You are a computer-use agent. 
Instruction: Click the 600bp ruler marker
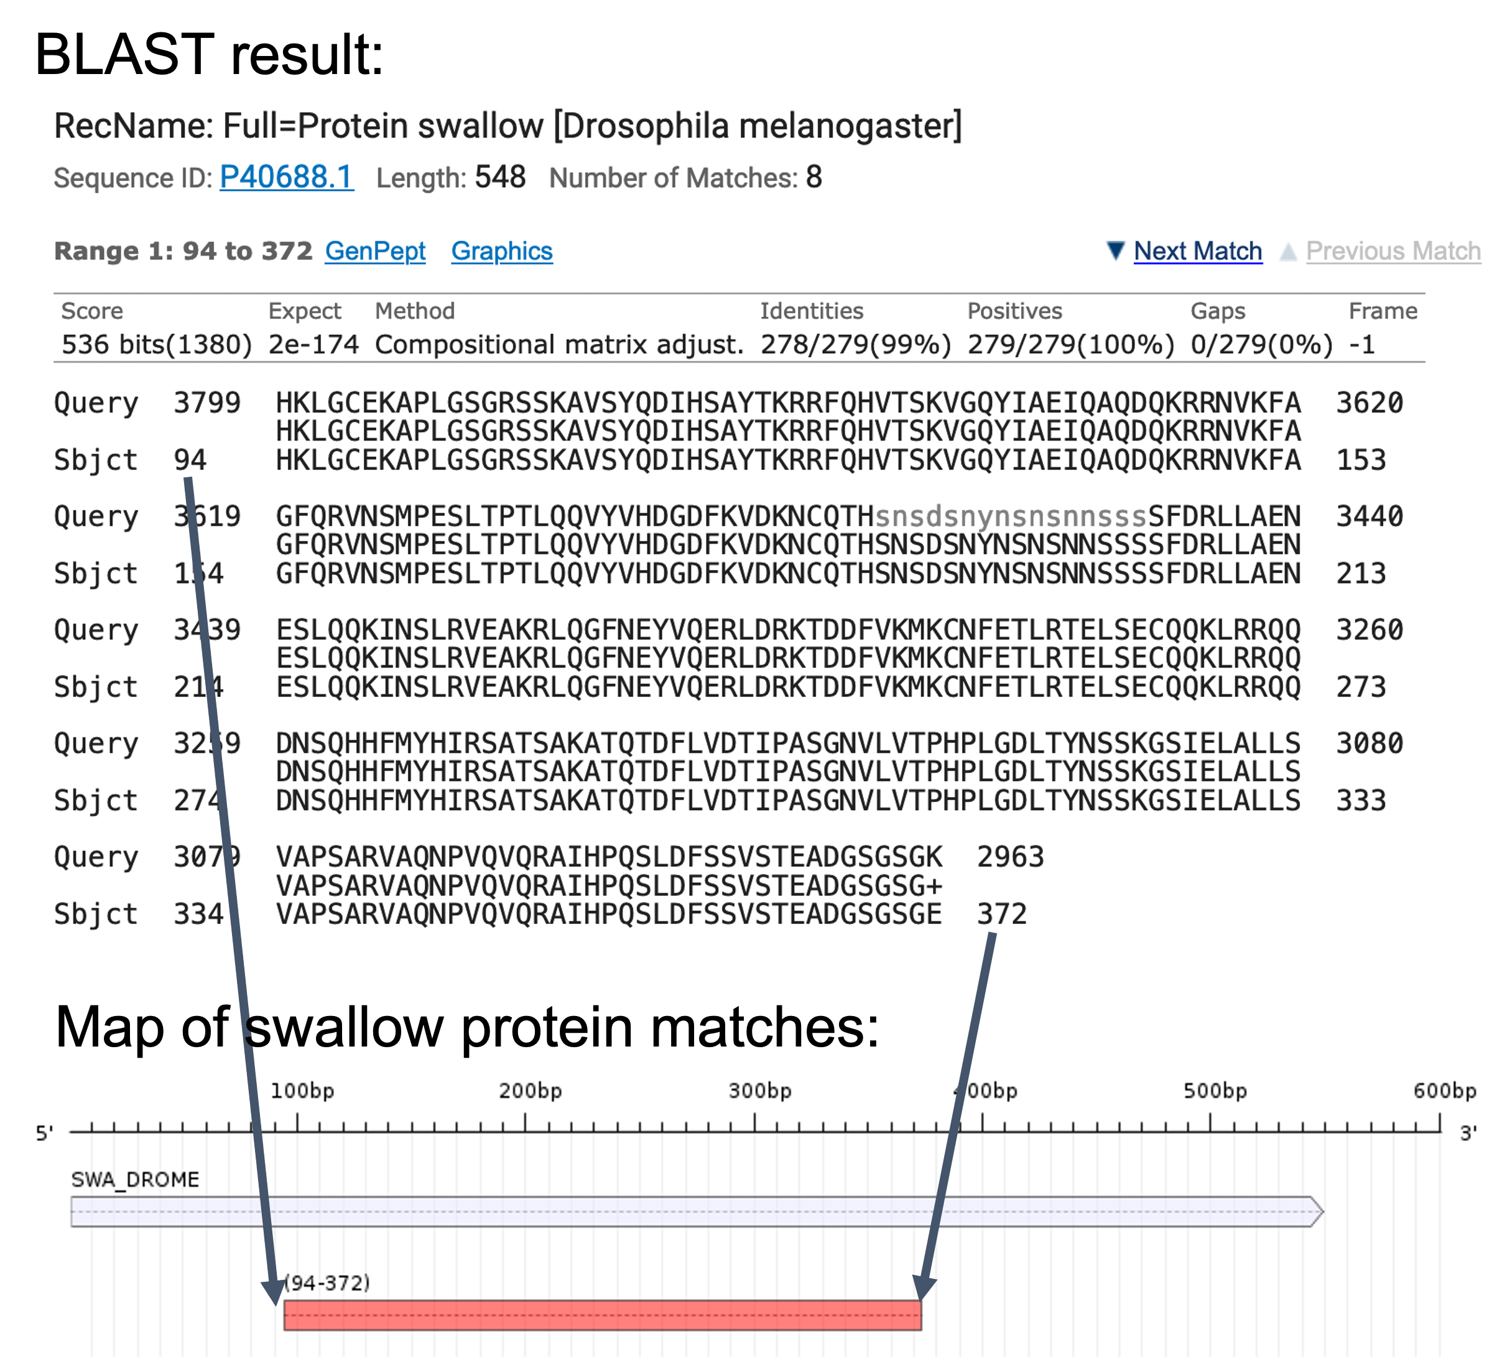point(1444,1091)
